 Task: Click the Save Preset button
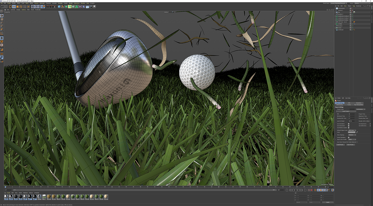click(351, 145)
